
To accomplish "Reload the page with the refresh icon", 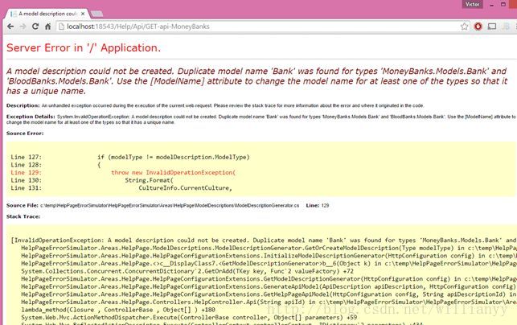I will (35, 27).
